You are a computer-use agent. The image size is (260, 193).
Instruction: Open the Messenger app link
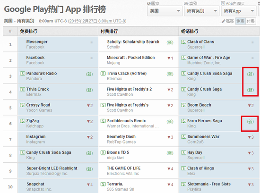[x=37, y=42]
